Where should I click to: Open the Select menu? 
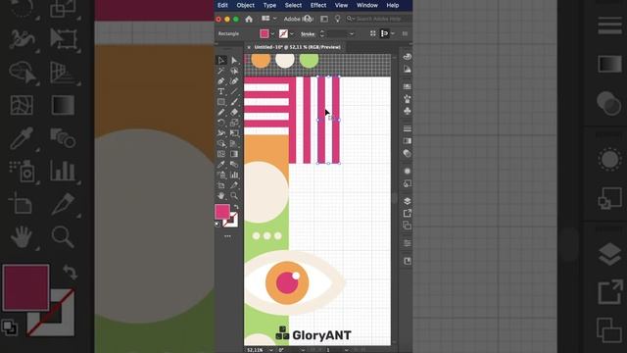pyautogui.click(x=293, y=5)
